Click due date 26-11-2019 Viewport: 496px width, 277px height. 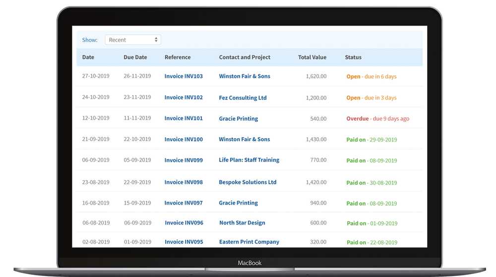137,76
